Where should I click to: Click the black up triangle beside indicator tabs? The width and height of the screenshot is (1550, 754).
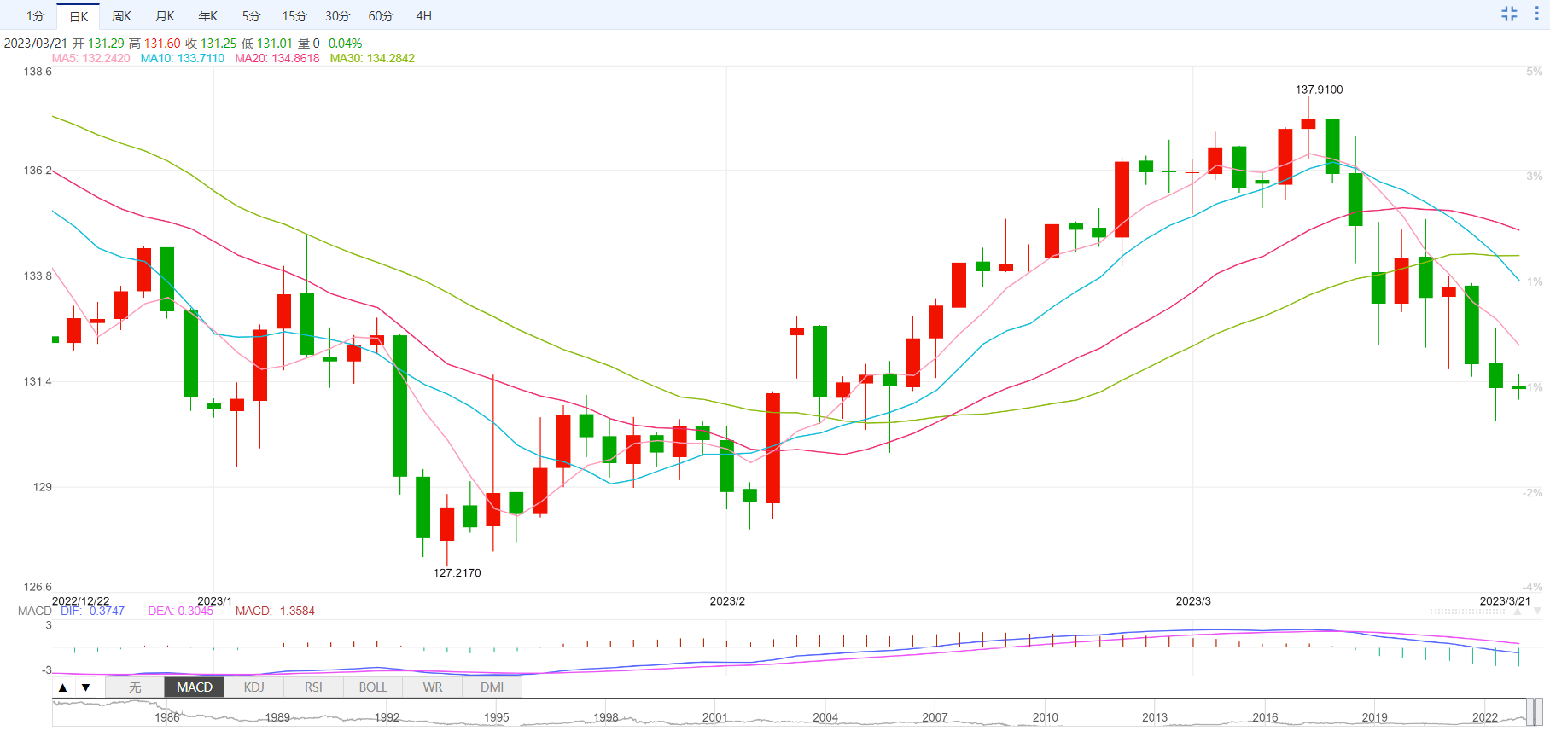(x=63, y=687)
